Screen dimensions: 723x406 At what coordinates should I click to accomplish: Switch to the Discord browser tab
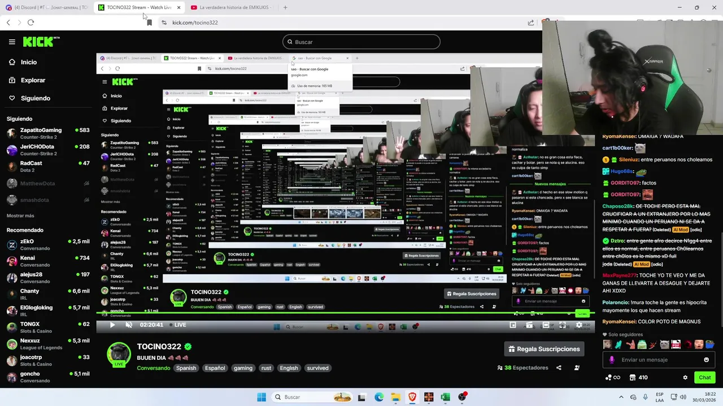coord(46,7)
